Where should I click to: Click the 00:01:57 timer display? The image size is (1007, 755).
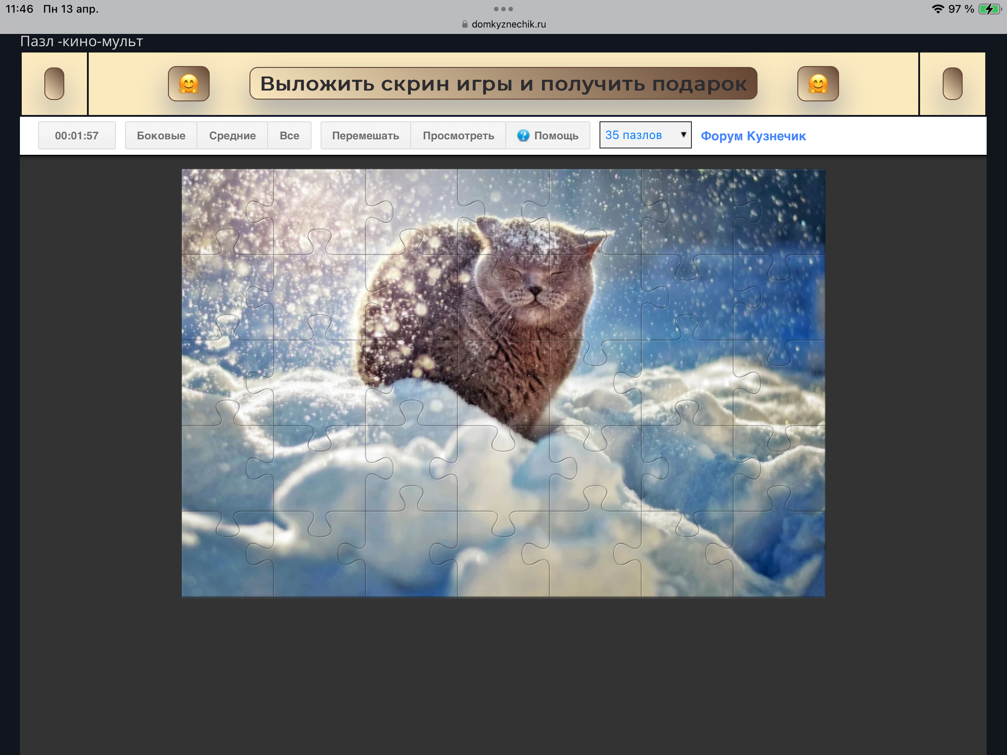pos(77,136)
